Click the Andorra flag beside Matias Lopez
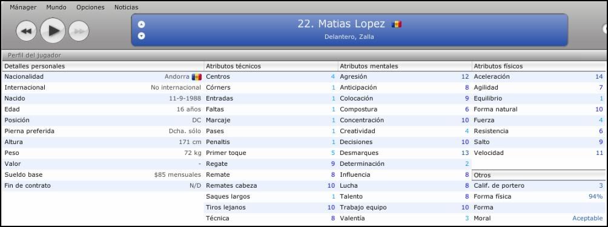Image resolution: width=608 pixels, height=227 pixels. (x=396, y=24)
